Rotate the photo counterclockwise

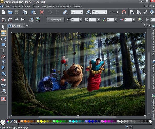(4, 19)
